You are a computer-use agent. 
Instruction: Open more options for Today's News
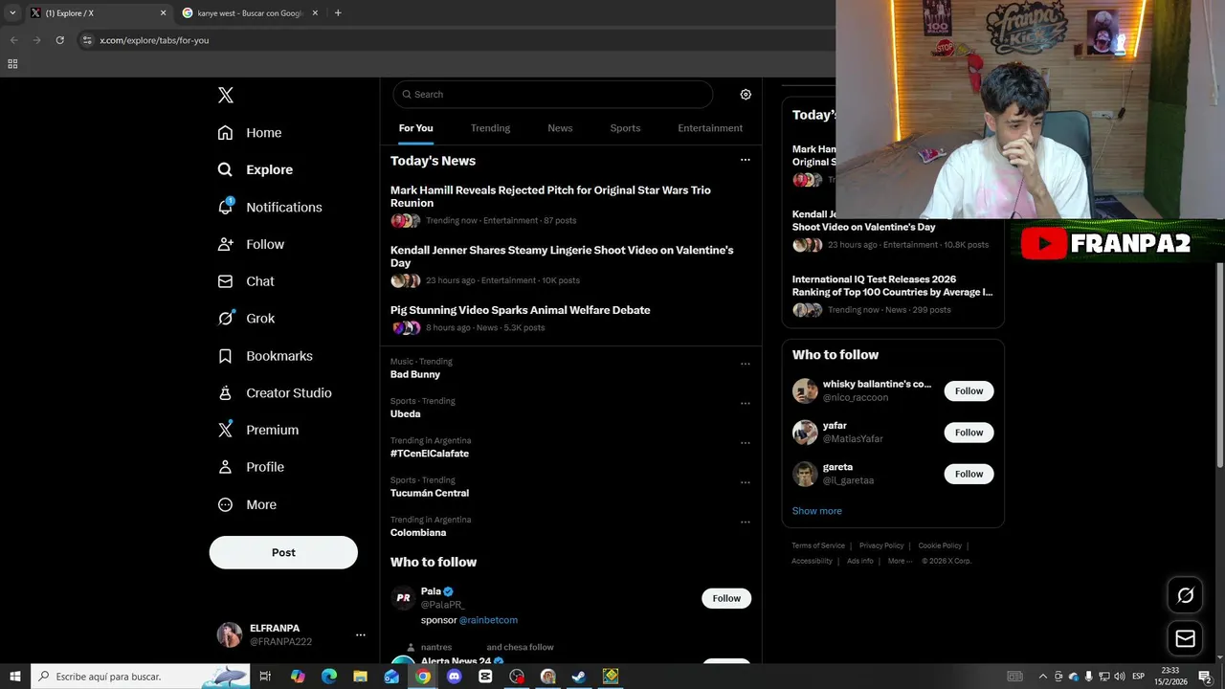[x=746, y=160]
